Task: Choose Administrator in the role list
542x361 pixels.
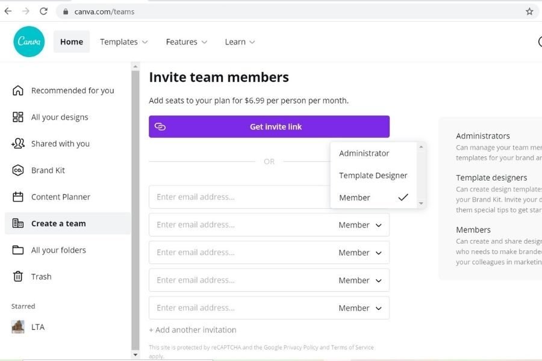Action: coord(364,153)
